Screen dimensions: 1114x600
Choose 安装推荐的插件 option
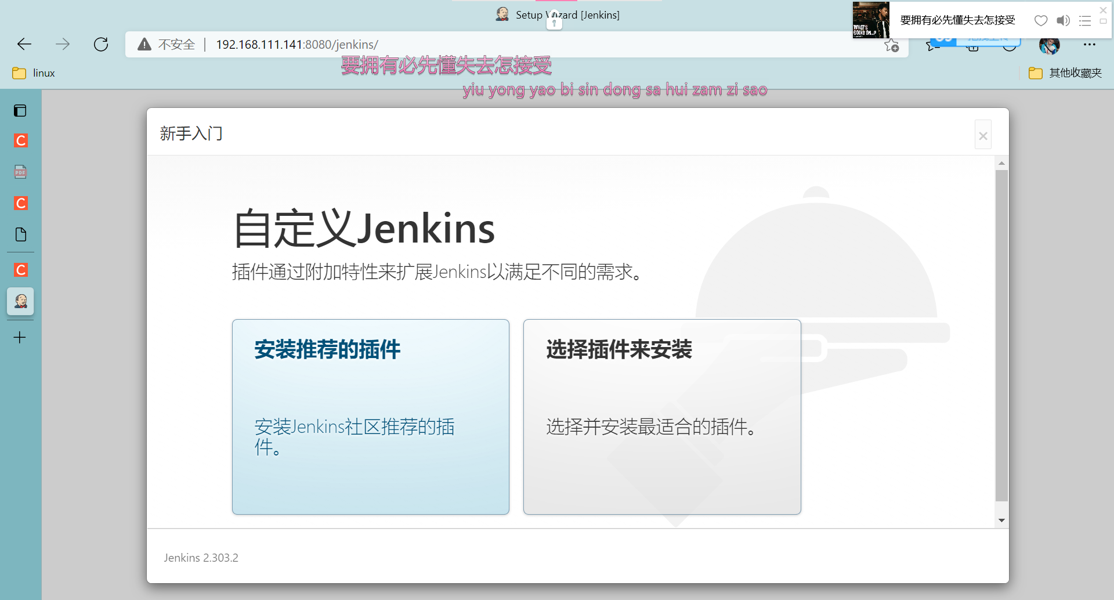371,417
